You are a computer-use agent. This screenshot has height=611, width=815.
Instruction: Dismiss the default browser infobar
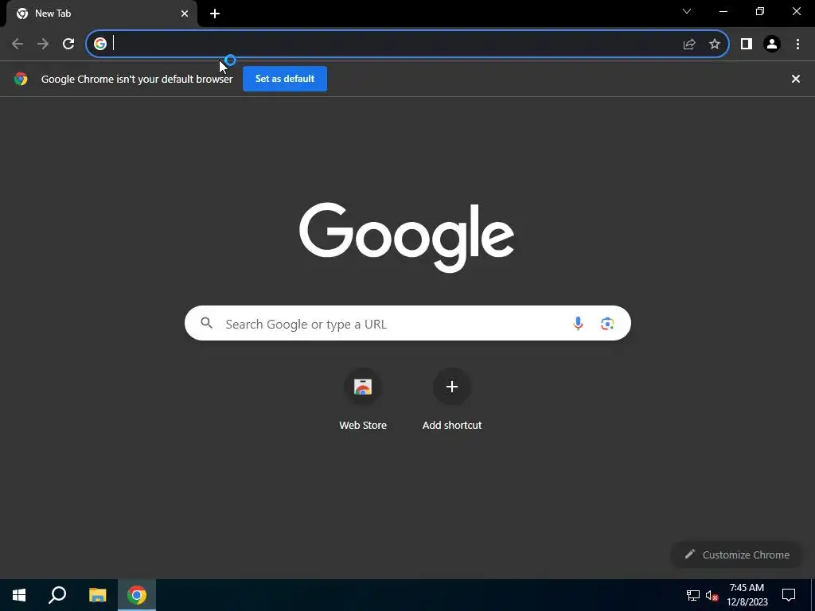pyautogui.click(x=796, y=79)
